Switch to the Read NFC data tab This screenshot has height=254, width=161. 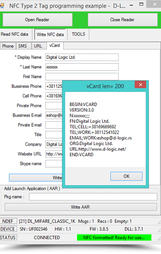(x=15, y=34)
